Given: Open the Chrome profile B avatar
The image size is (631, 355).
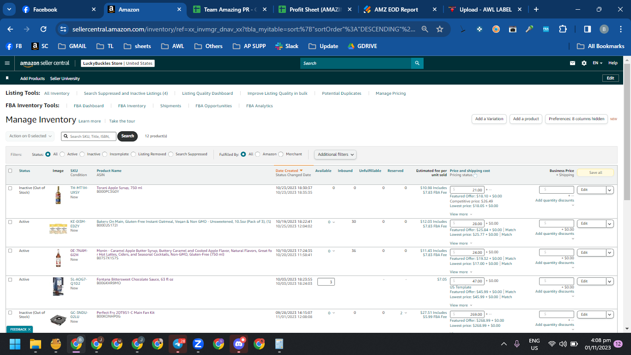Looking at the screenshot, I should pyautogui.click(x=604, y=29).
